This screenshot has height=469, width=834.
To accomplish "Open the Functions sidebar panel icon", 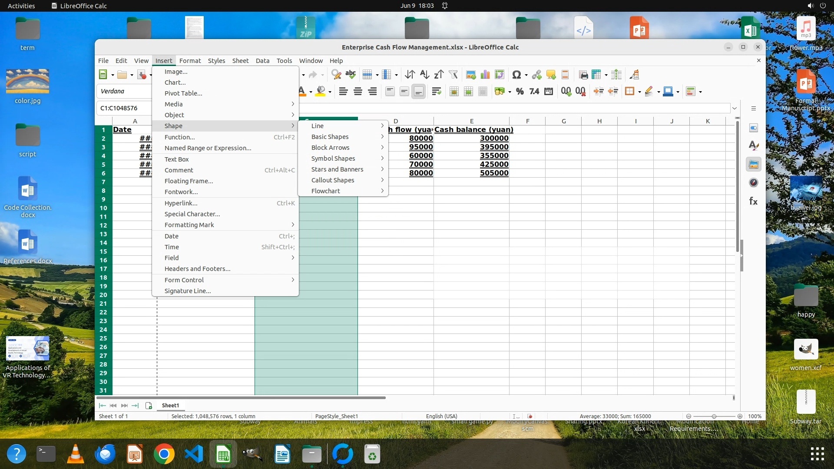I will 753,201.
